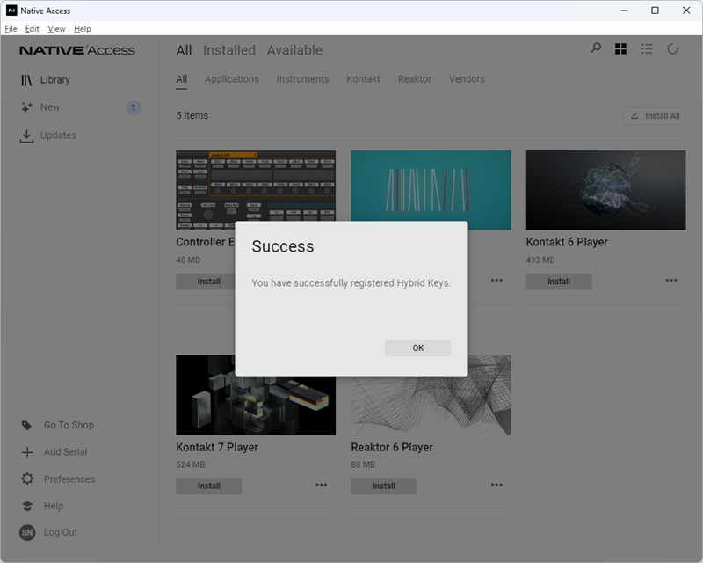
Task: Filter by Vendors category
Action: [467, 79]
